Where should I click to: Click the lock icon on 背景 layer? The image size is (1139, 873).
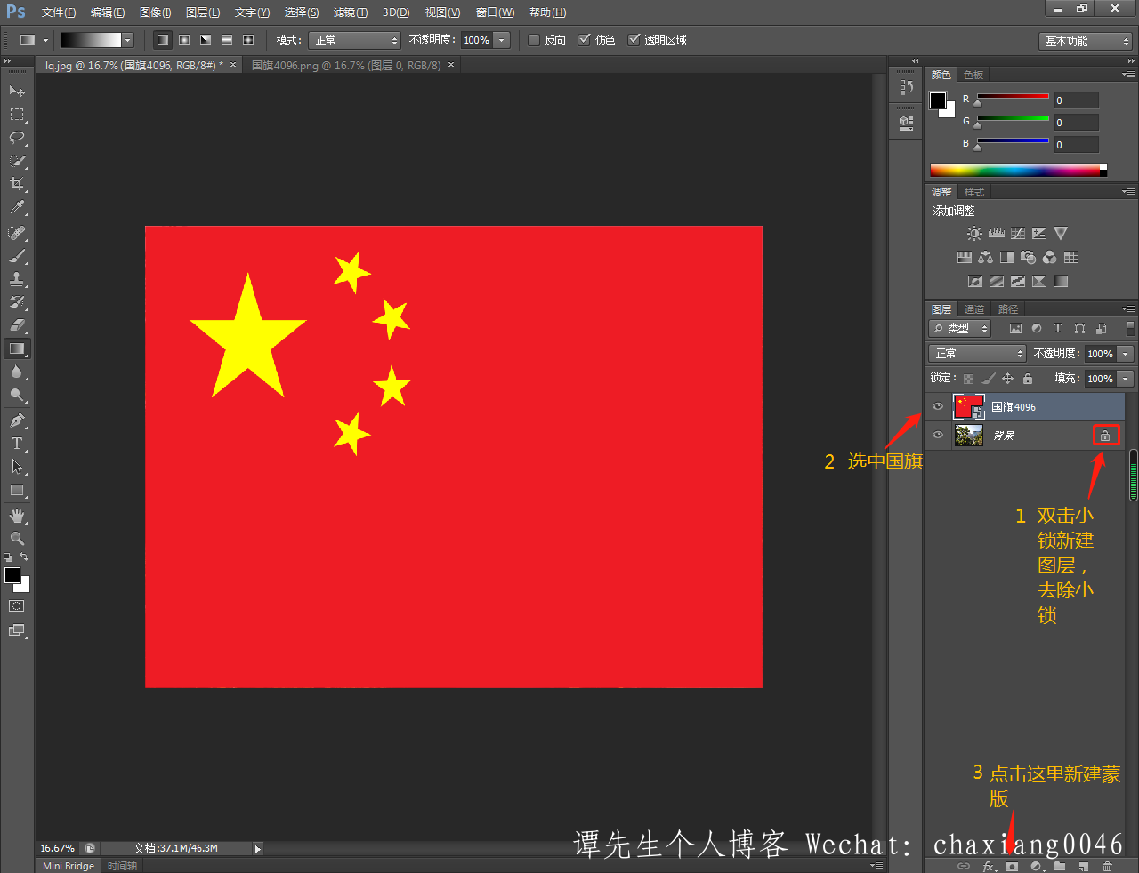coord(1105,436)
